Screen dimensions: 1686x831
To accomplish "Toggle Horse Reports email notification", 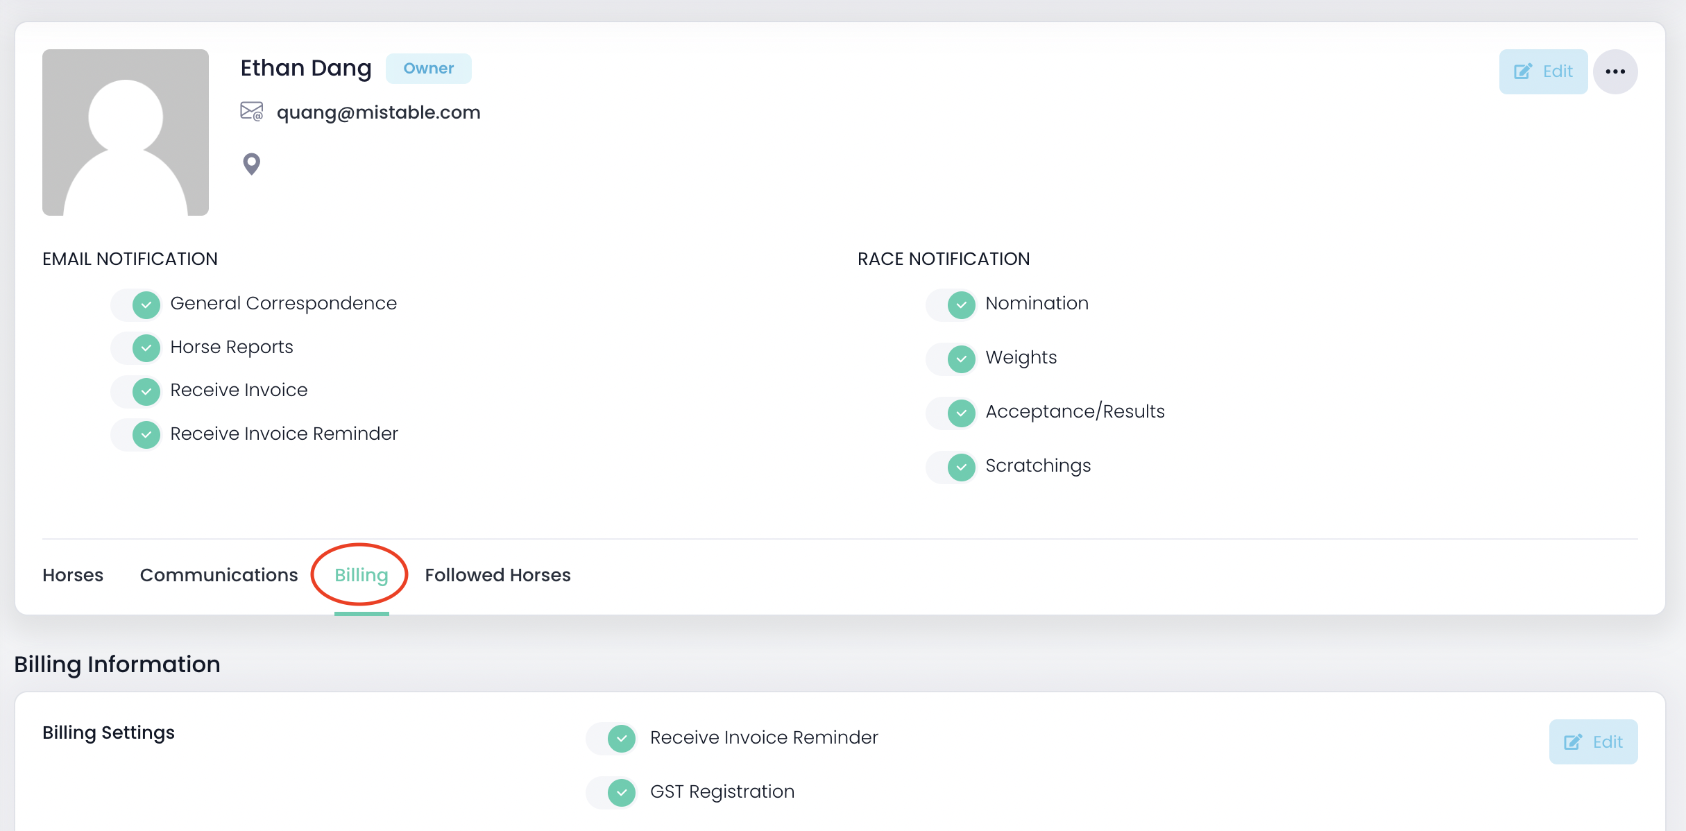I will [x=137, y=348].
